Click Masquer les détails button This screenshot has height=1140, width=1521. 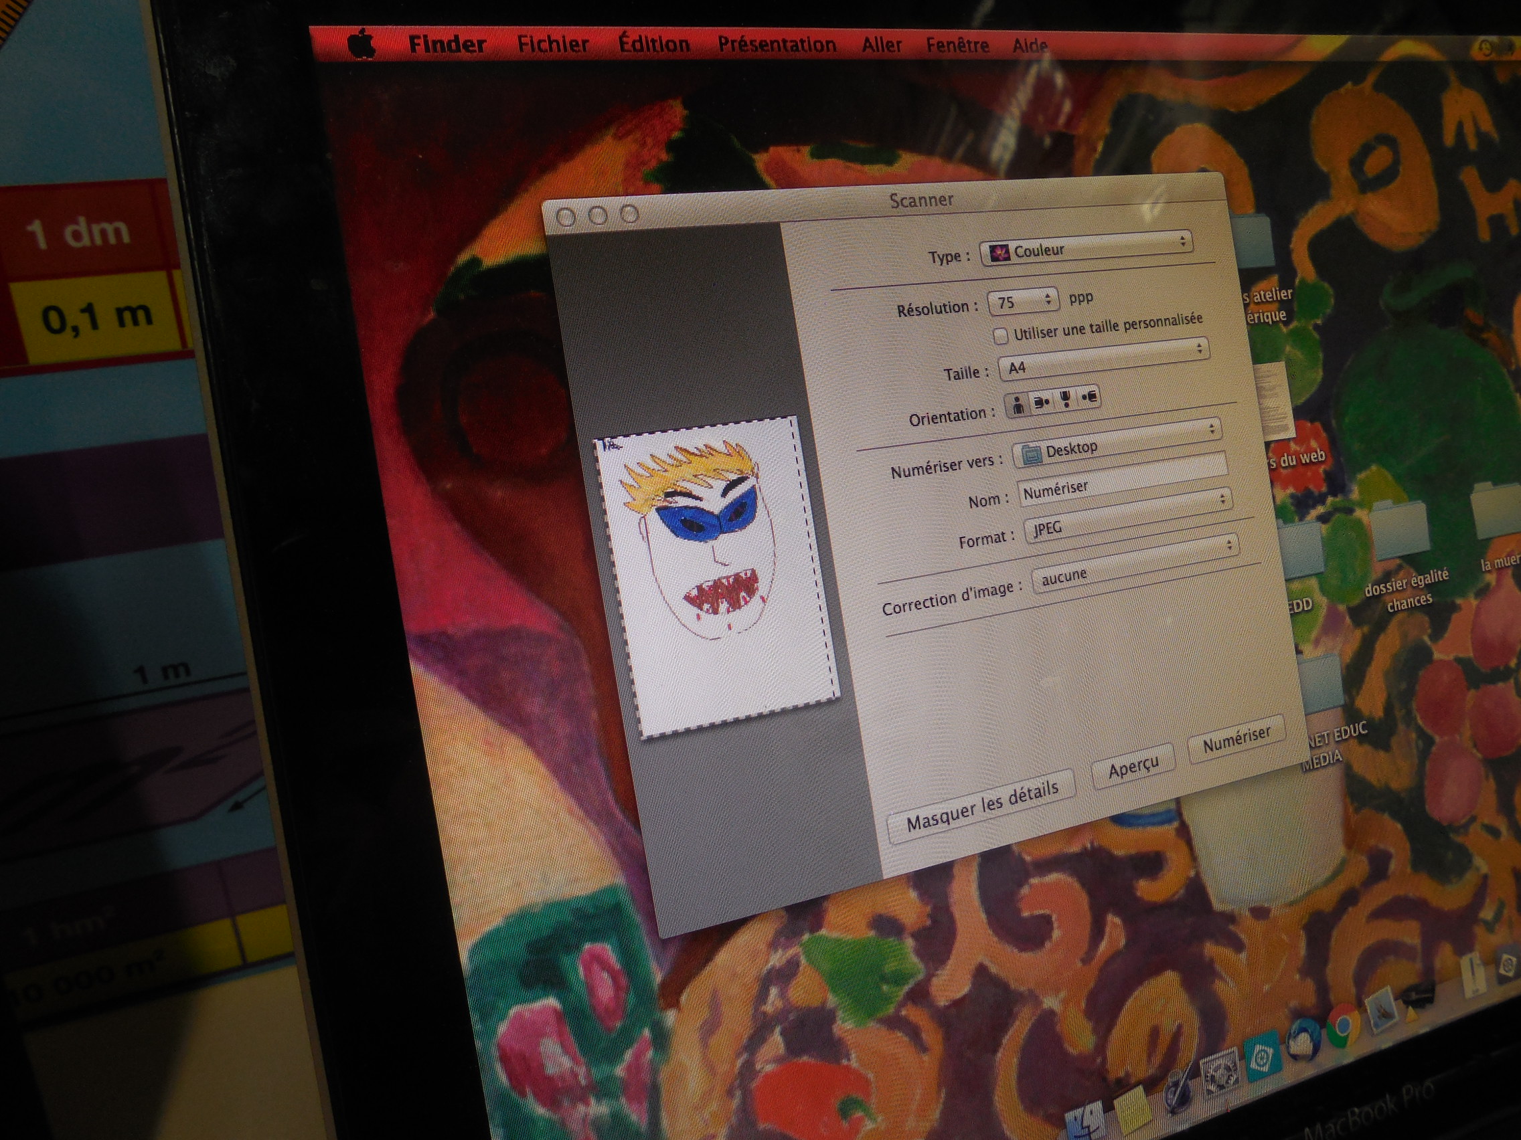pyautogui.click(x=982, y=807)
